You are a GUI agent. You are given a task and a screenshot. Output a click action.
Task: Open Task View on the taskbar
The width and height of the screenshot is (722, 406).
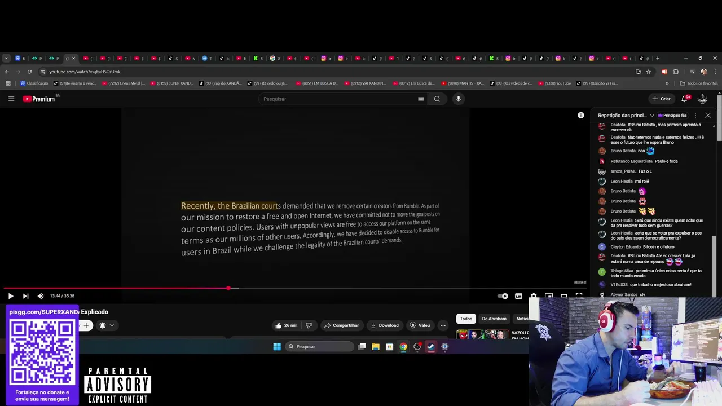tap(362, 347)
